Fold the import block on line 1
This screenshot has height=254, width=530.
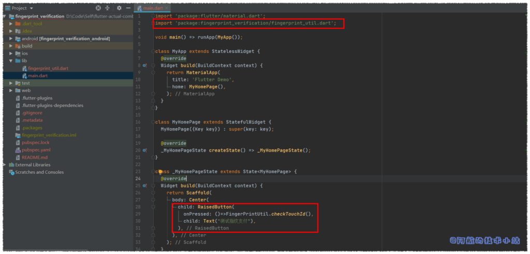point(153,17)
